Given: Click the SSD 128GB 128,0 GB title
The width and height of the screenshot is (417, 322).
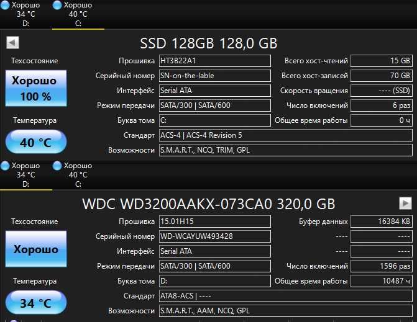Looking at the screenshot, I should 209,43.
